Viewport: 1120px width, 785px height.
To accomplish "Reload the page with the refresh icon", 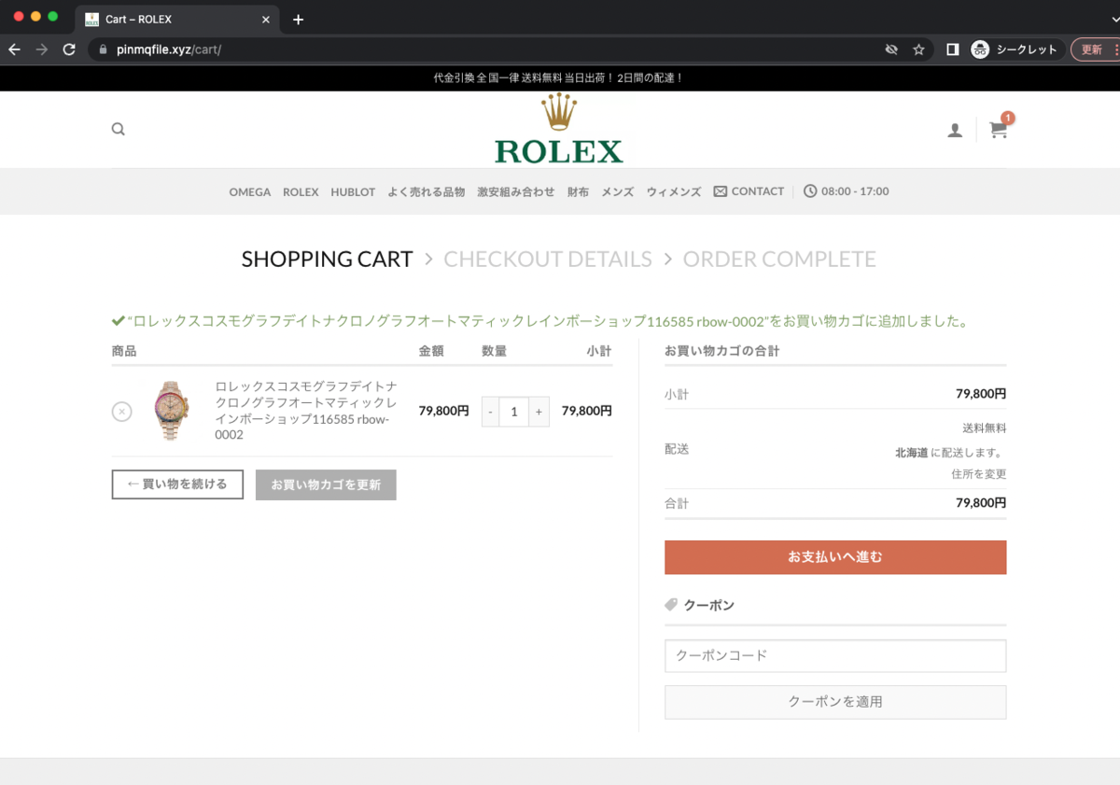I will [x=69, y=49].
